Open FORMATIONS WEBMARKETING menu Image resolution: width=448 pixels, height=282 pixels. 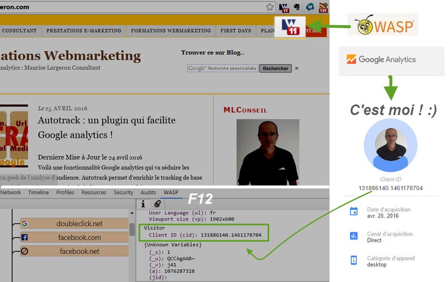[171, 31]
